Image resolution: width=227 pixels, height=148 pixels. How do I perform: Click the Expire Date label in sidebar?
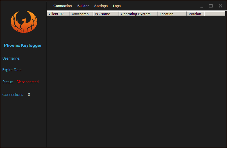12,70
